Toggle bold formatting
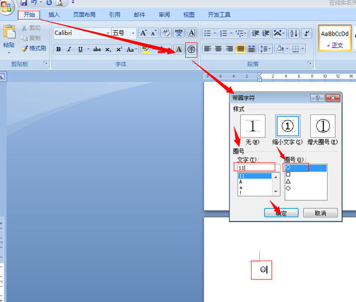 point(58,49)
